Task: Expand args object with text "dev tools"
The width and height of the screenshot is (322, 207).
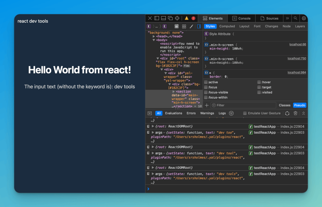Action: (x=153, y=174)
